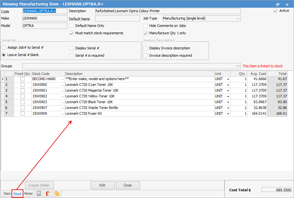Open the red notes book icon tab
The width and height of the screenshot is (294, 198).
pyautogui.click(x=48, y=193)
